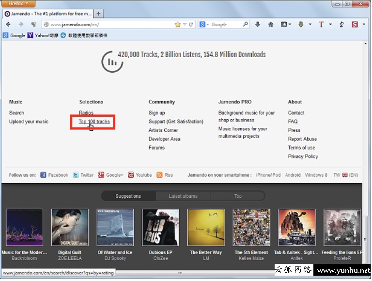
Task: Open the downloads arrow icon
Action: pos(258,24)
